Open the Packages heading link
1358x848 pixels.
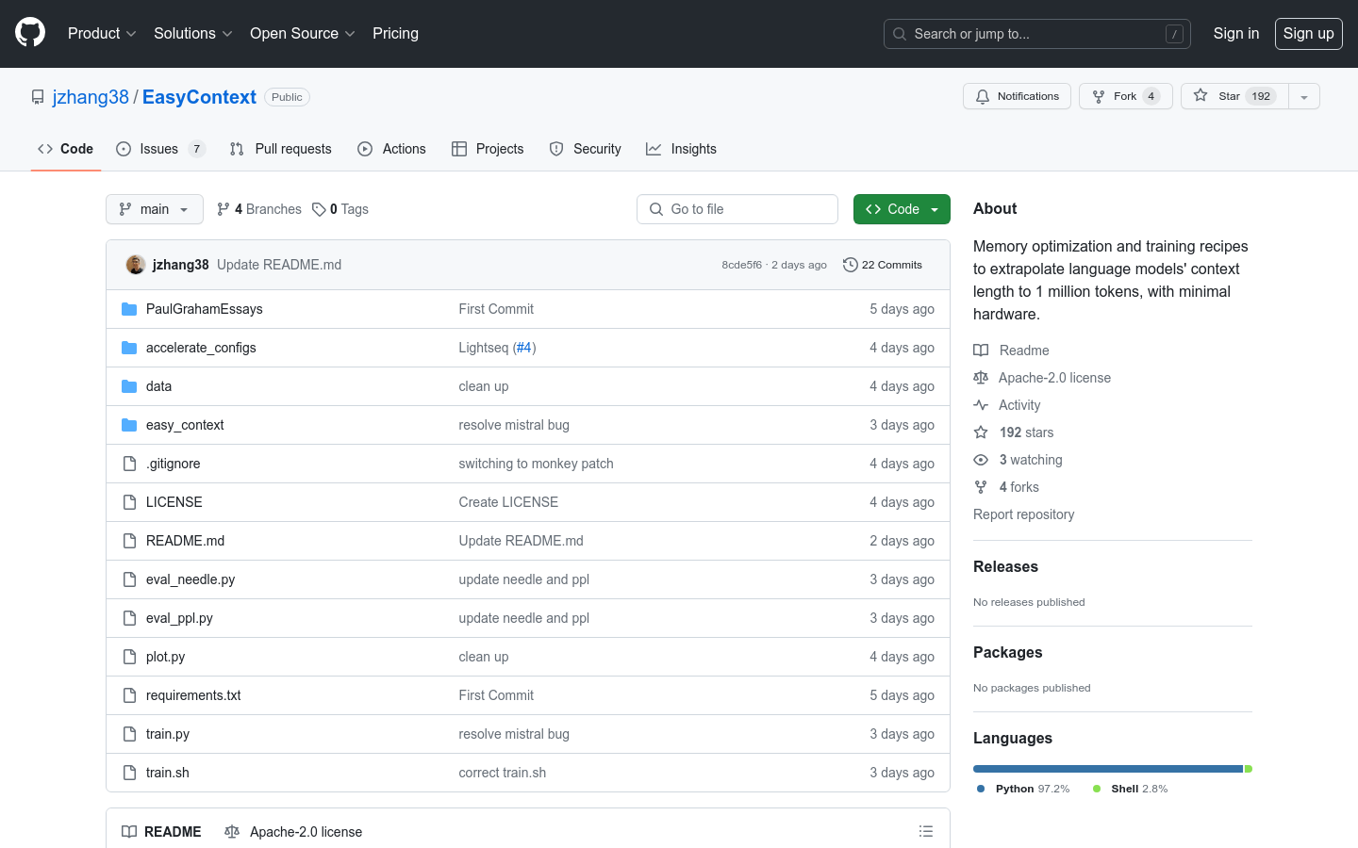(1007, 652)
